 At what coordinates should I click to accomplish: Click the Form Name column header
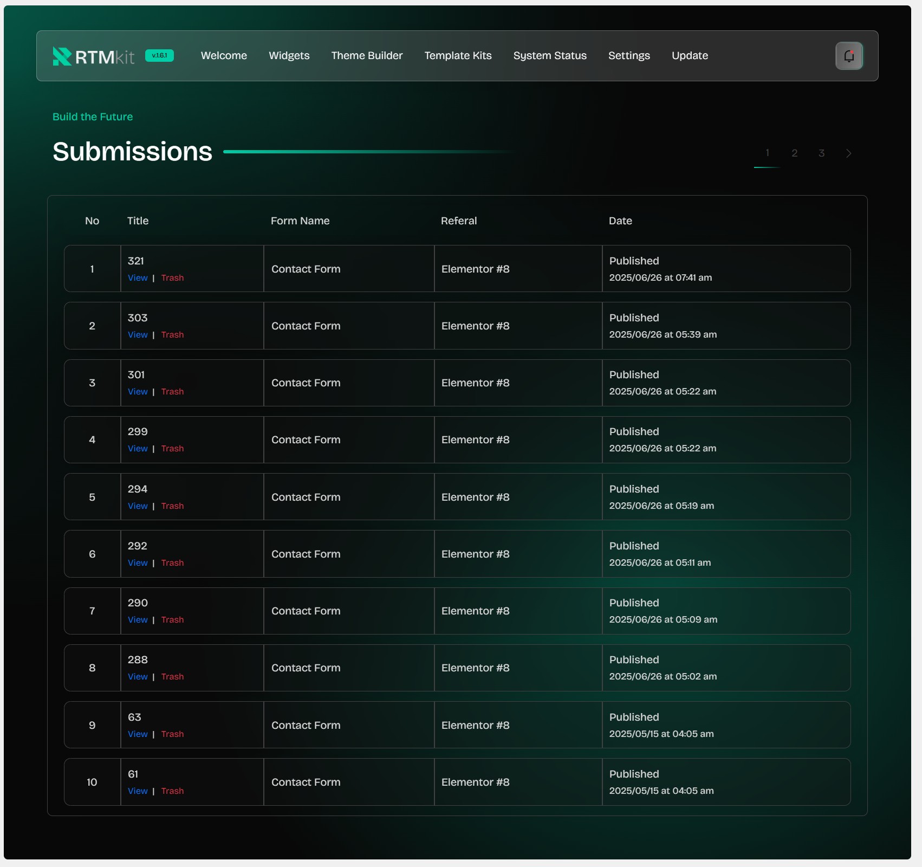[300, 221]
